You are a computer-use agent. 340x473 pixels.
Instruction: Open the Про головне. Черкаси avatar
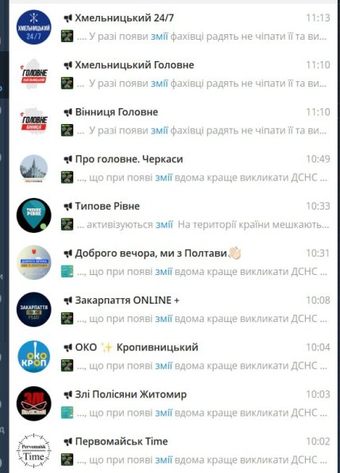tap(33, 169)
